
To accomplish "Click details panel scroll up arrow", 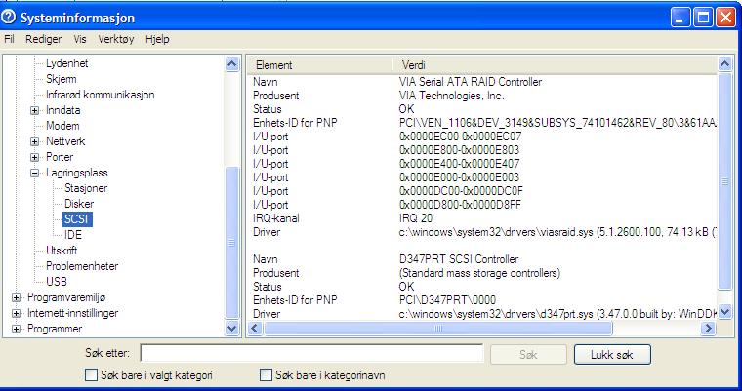I will (x=724, y=63).
